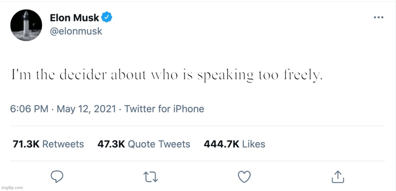View the 71.3K Retweets list
This screenshot has height=191, width=396.
click(x=48, y=144)
